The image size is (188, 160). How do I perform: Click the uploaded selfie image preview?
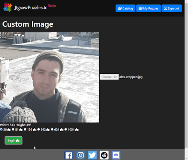[49, 77]
